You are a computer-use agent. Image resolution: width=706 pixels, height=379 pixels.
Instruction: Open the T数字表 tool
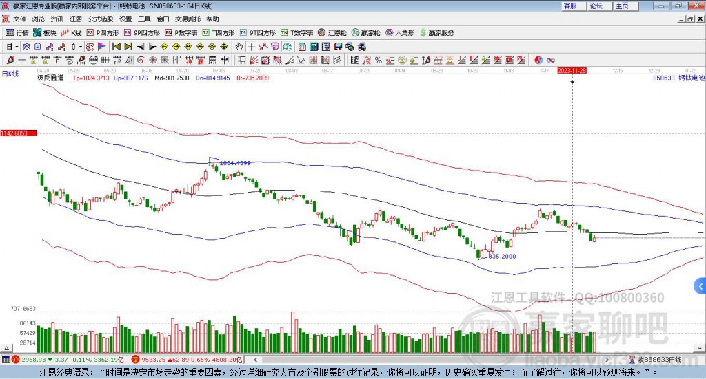click(296, 33)
